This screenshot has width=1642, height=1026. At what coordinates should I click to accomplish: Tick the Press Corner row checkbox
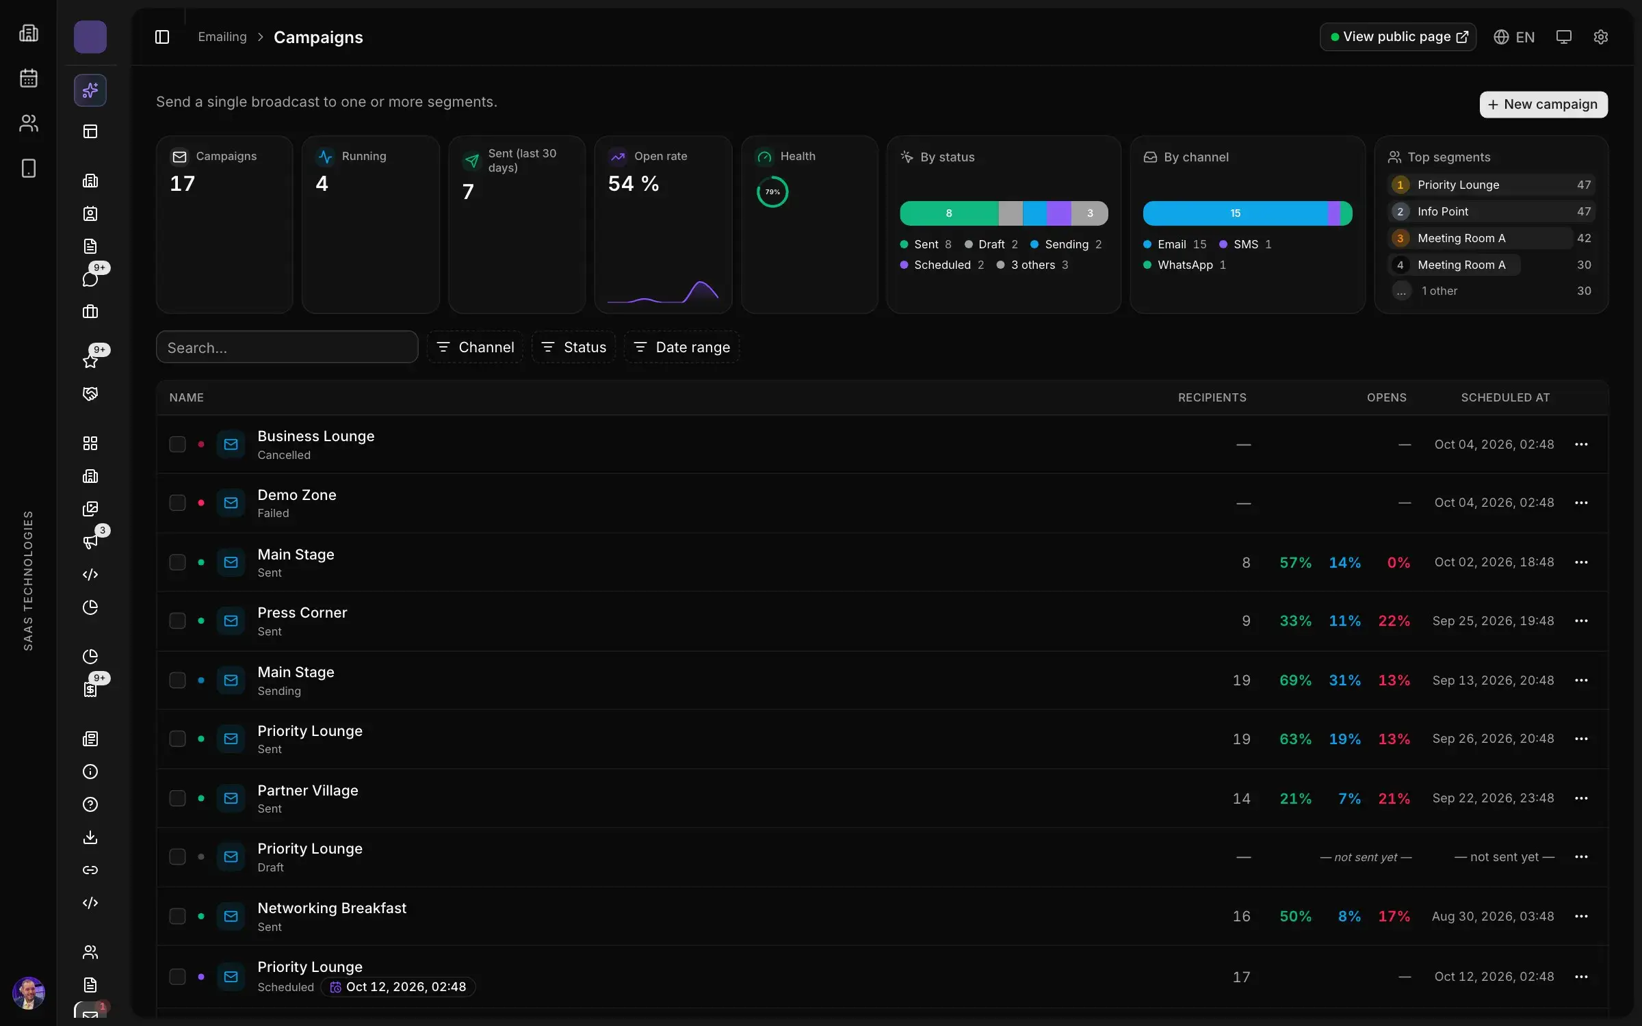pyautogui.click(x=177, y=620)
